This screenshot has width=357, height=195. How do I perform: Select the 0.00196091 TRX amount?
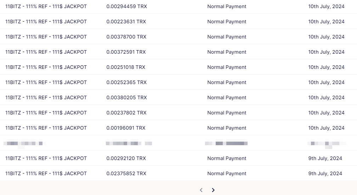tap(126, 128)
